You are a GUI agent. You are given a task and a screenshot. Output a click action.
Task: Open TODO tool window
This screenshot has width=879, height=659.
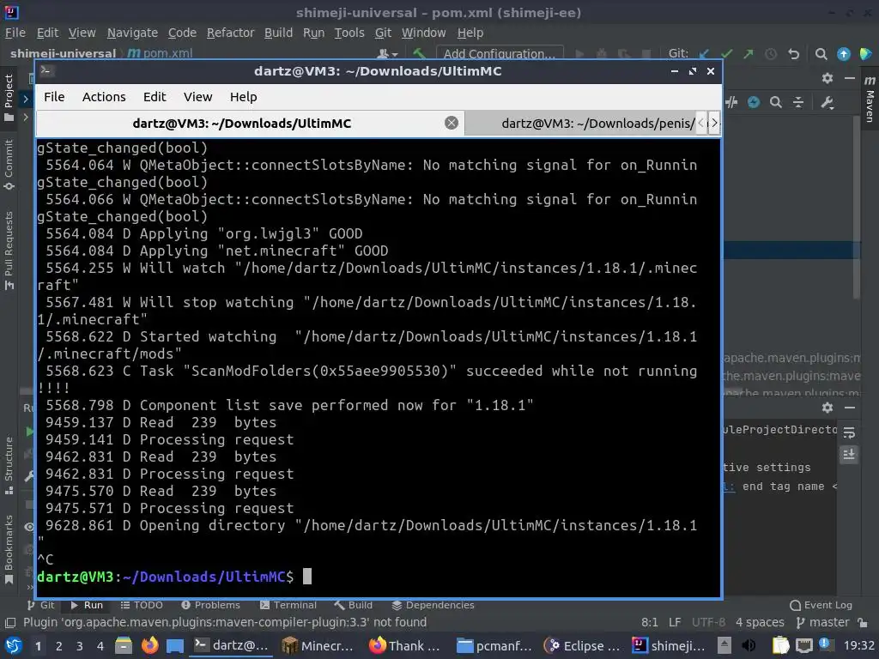(142, 605)
